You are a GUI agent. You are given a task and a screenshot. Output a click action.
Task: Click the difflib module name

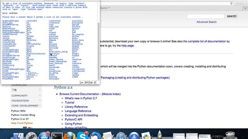point(53,46)
